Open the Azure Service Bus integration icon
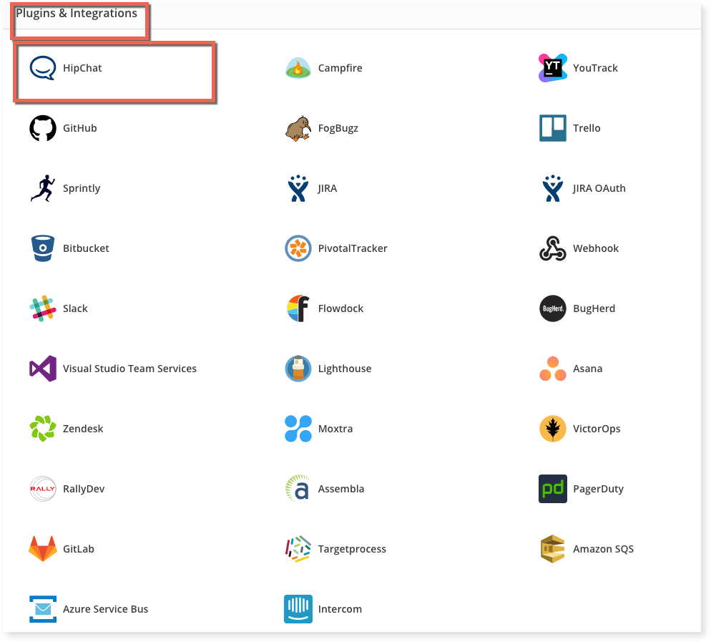 point(42,609)
